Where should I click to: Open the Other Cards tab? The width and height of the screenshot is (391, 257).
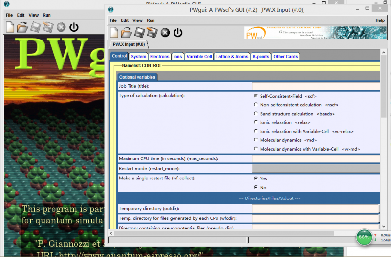click(285, 57)
